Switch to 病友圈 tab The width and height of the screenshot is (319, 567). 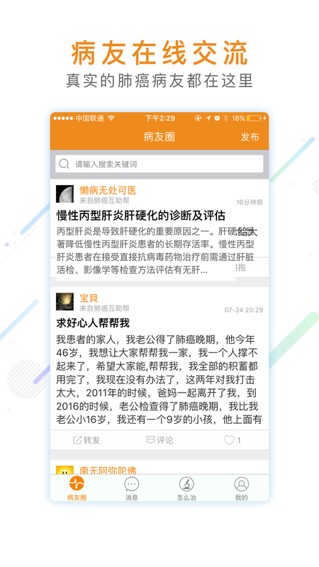[77, 488]
